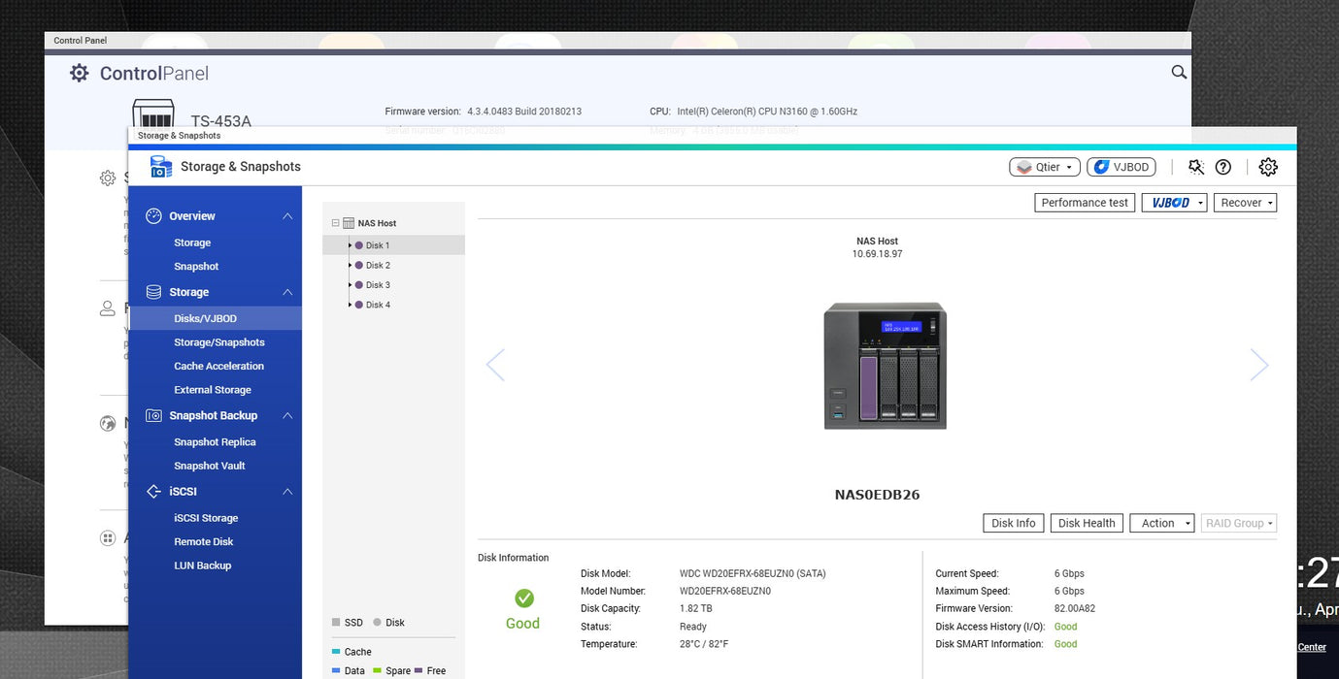
Task: Collapse the Overview section chevron
Action: pyautogui.click(x=287, y=216)
